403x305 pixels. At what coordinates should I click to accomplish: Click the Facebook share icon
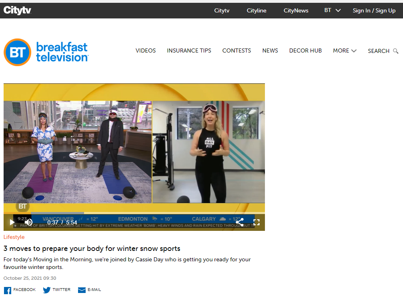7,290
